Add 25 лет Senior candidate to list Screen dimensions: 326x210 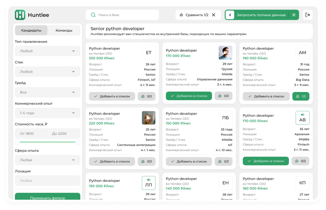pyautogui.click(x=112, y=162)
